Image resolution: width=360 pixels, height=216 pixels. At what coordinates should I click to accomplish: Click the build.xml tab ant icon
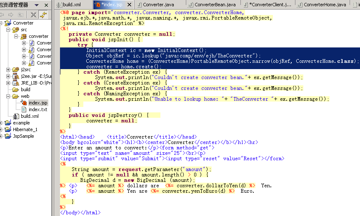click(59, 5)
